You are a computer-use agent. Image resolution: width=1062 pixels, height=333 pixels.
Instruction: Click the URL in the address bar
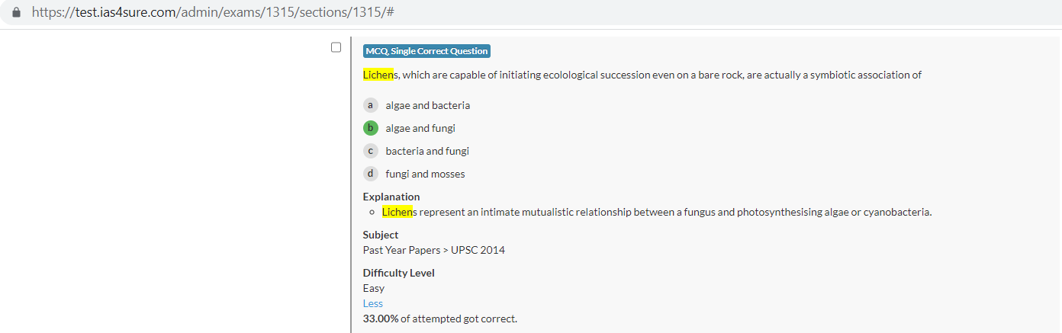point(212,13)
